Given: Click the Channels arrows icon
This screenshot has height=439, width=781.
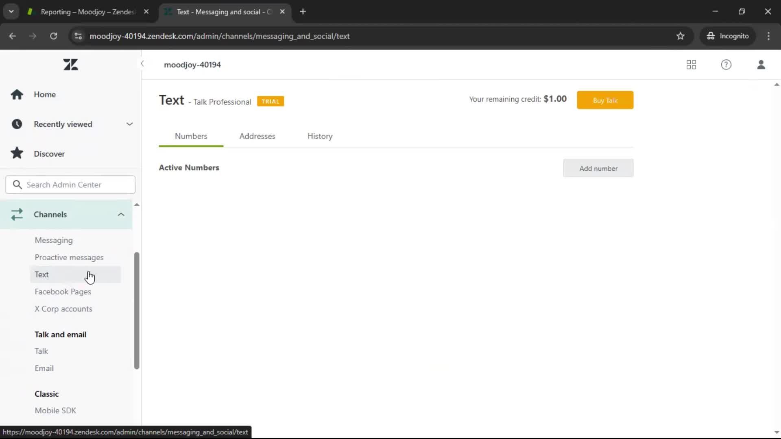Looking at the screenshot, I should pyautogui.click(x=17, y=214).
